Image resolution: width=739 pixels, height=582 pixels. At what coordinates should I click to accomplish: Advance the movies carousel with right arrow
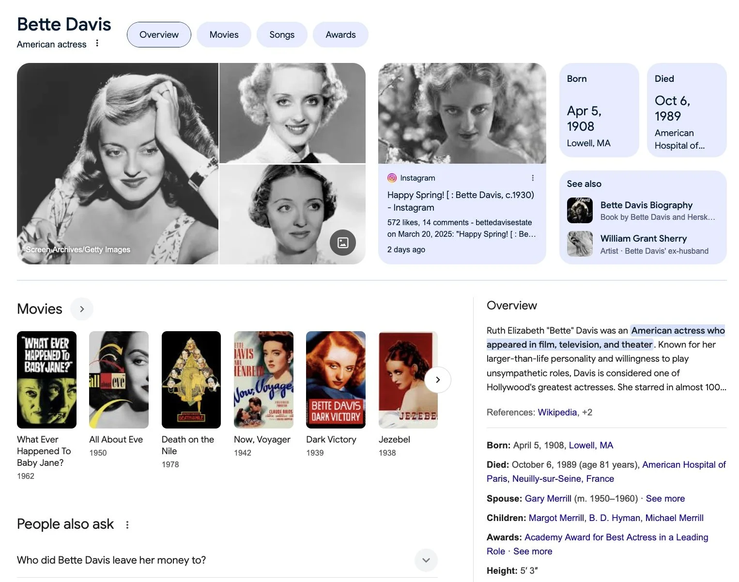tap(438, 380)
